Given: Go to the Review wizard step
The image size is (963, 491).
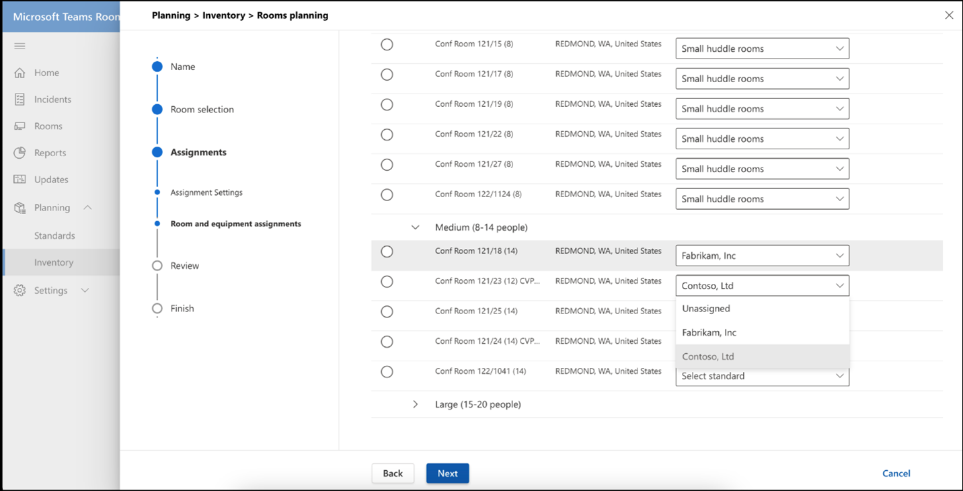Looking at the screenshot, I should coord(185,266).
